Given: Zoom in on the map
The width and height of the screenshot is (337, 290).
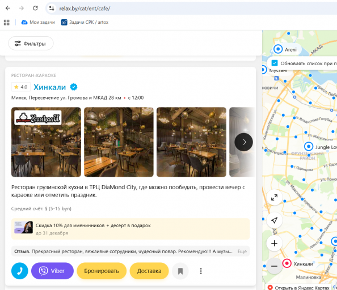Looking at the screenshot, I should pyautogui.click(x=274, y=243).
